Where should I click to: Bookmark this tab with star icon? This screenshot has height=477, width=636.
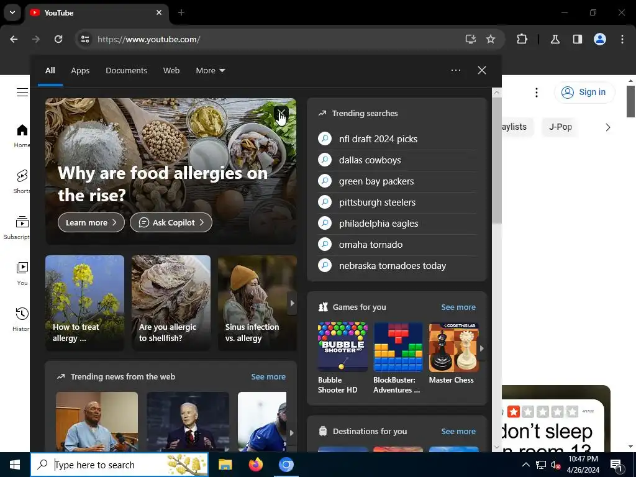click(491, 39)
